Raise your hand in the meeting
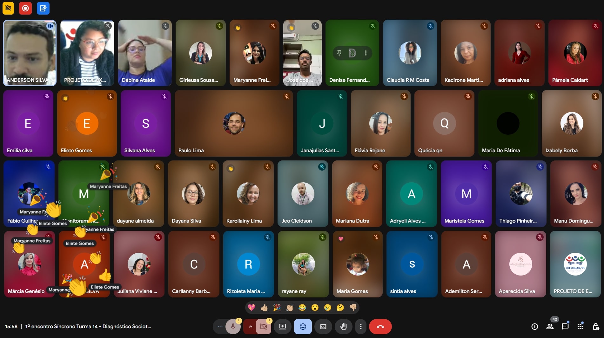This screenshot has height=338, width=604. [x=343, y=327]
